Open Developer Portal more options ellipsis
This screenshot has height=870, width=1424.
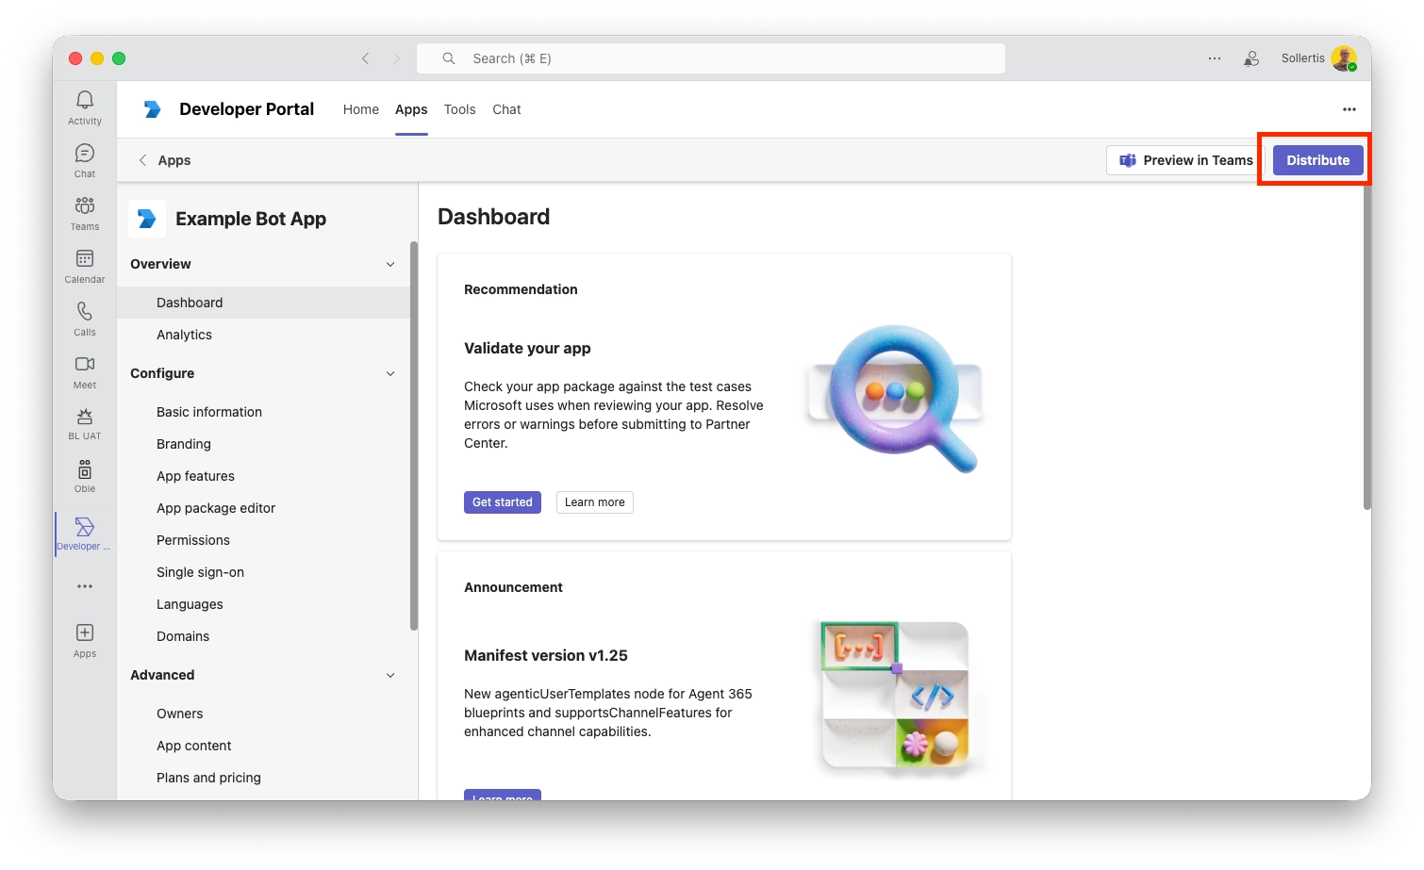tap(1349, 109)
